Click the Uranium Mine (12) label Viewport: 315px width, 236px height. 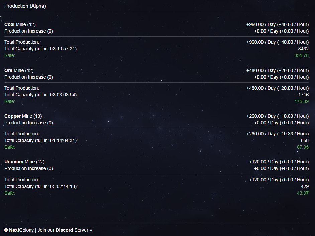(24, 162)
